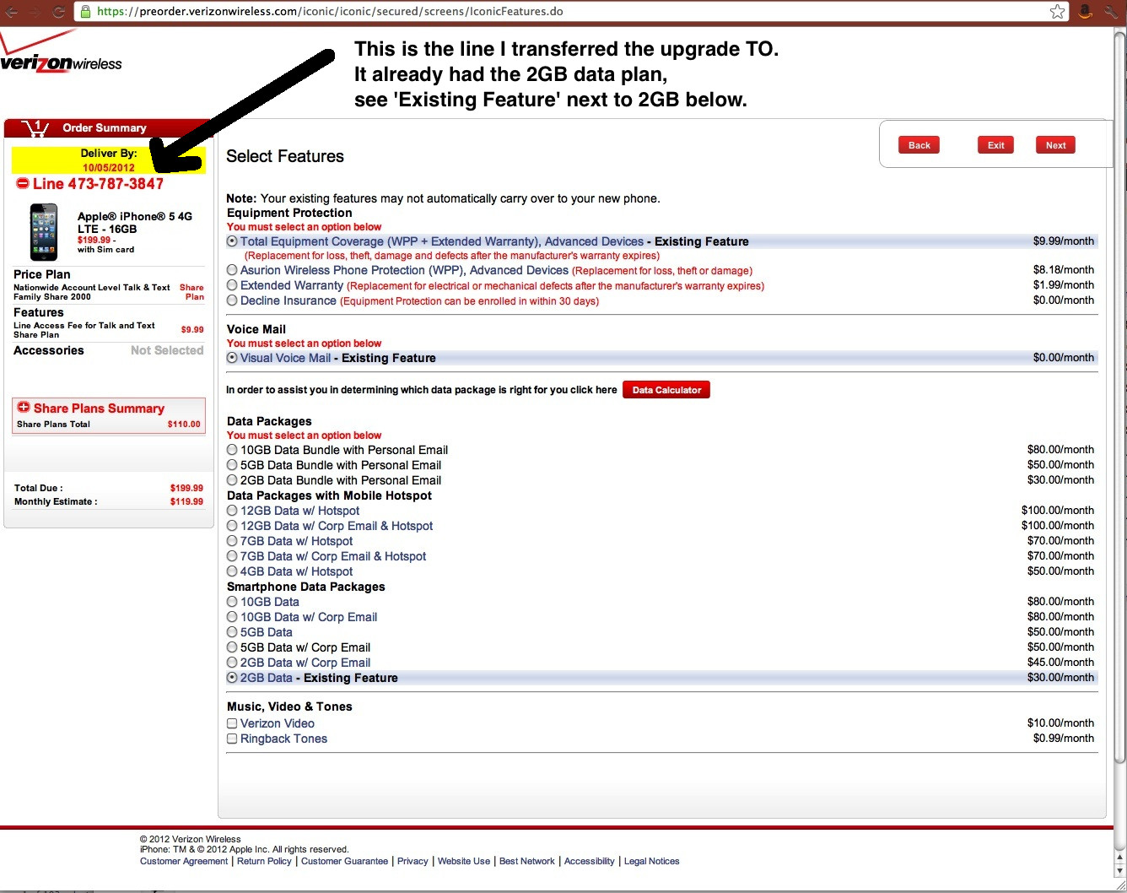1127x893 pixels.
Task: Click the Back button
Action: [919, 145]
